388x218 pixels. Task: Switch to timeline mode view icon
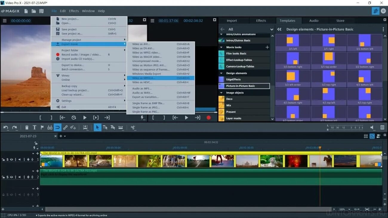point(372,136)
